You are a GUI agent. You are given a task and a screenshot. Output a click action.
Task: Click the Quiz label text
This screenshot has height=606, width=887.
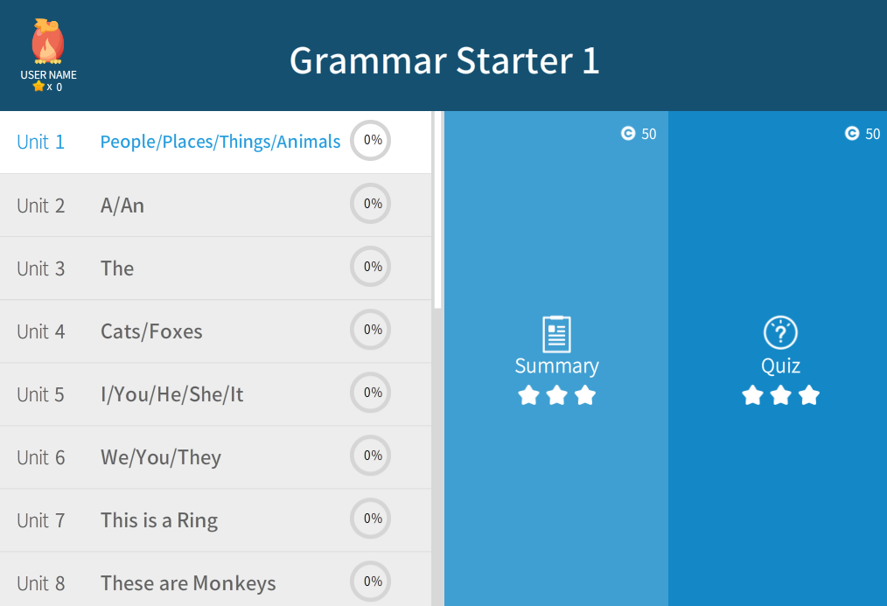[x=780, y=366]
